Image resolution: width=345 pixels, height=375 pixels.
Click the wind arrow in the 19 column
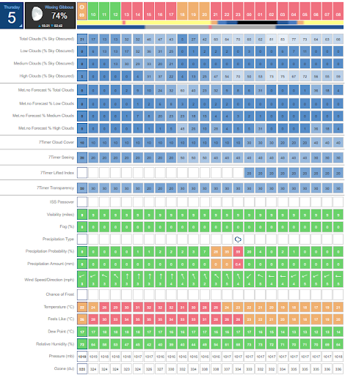point(194,276)
